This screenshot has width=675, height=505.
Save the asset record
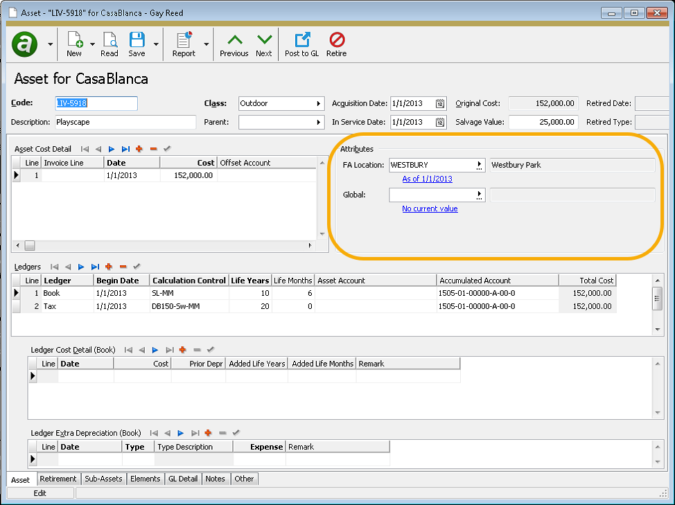pyautogui.click(x=137, y=42)
